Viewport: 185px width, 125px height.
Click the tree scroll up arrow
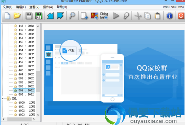[x=38, y=26]
